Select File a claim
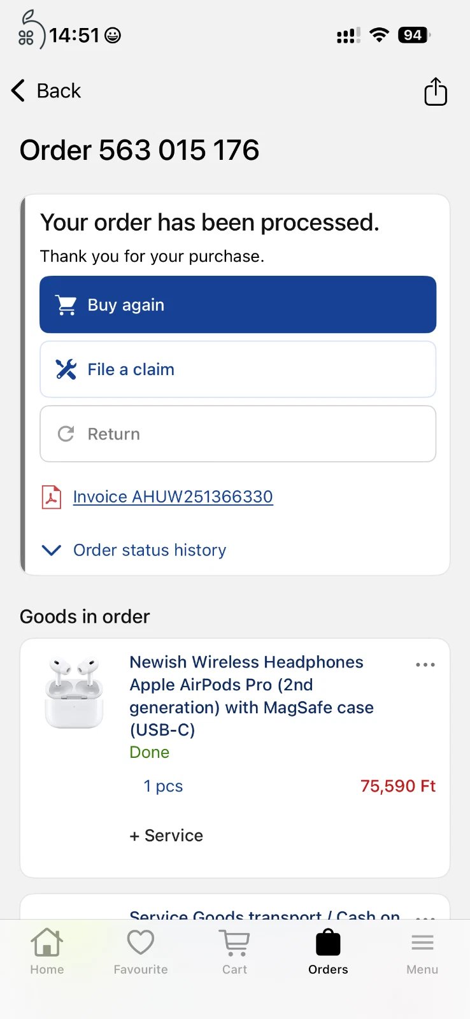This screenshot has width=470, height=1019. tap(238, 369)
